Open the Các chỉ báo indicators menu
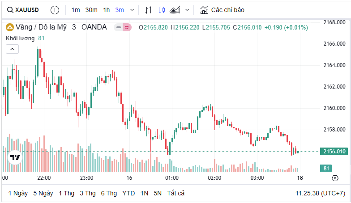 pos(222,10)
